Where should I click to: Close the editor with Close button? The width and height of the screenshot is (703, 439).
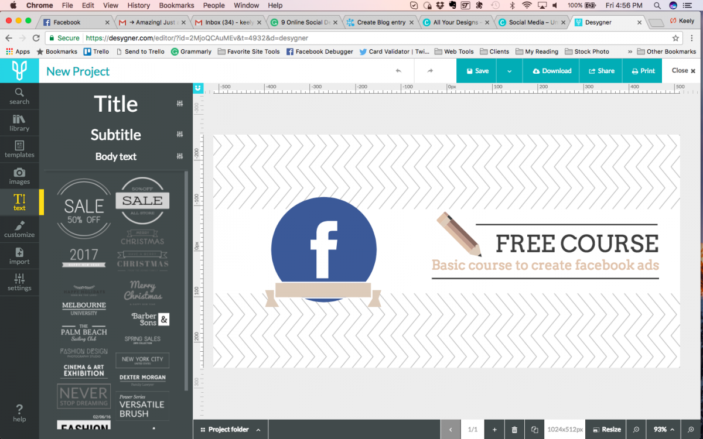point(682,71)
